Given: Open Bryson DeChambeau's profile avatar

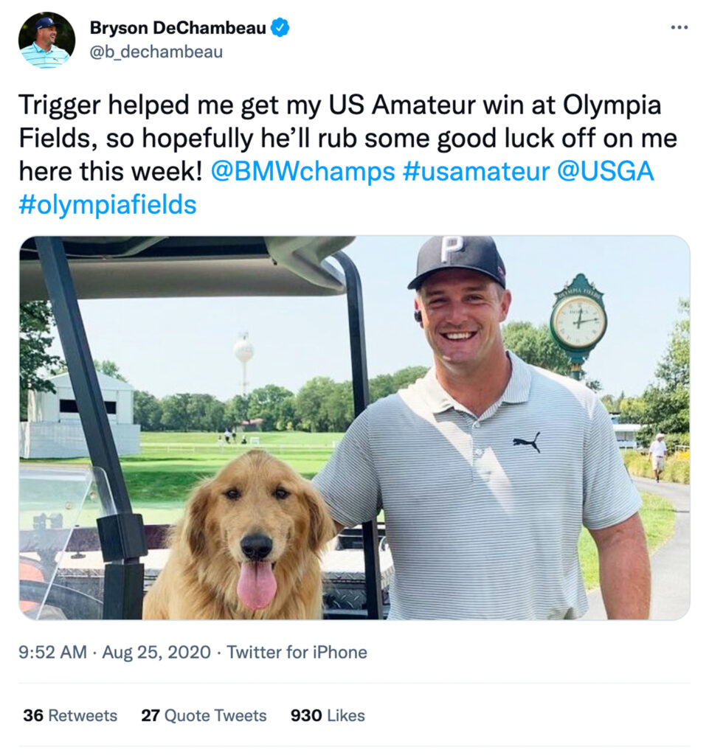Looking at the screenshot, I should 46,41.
